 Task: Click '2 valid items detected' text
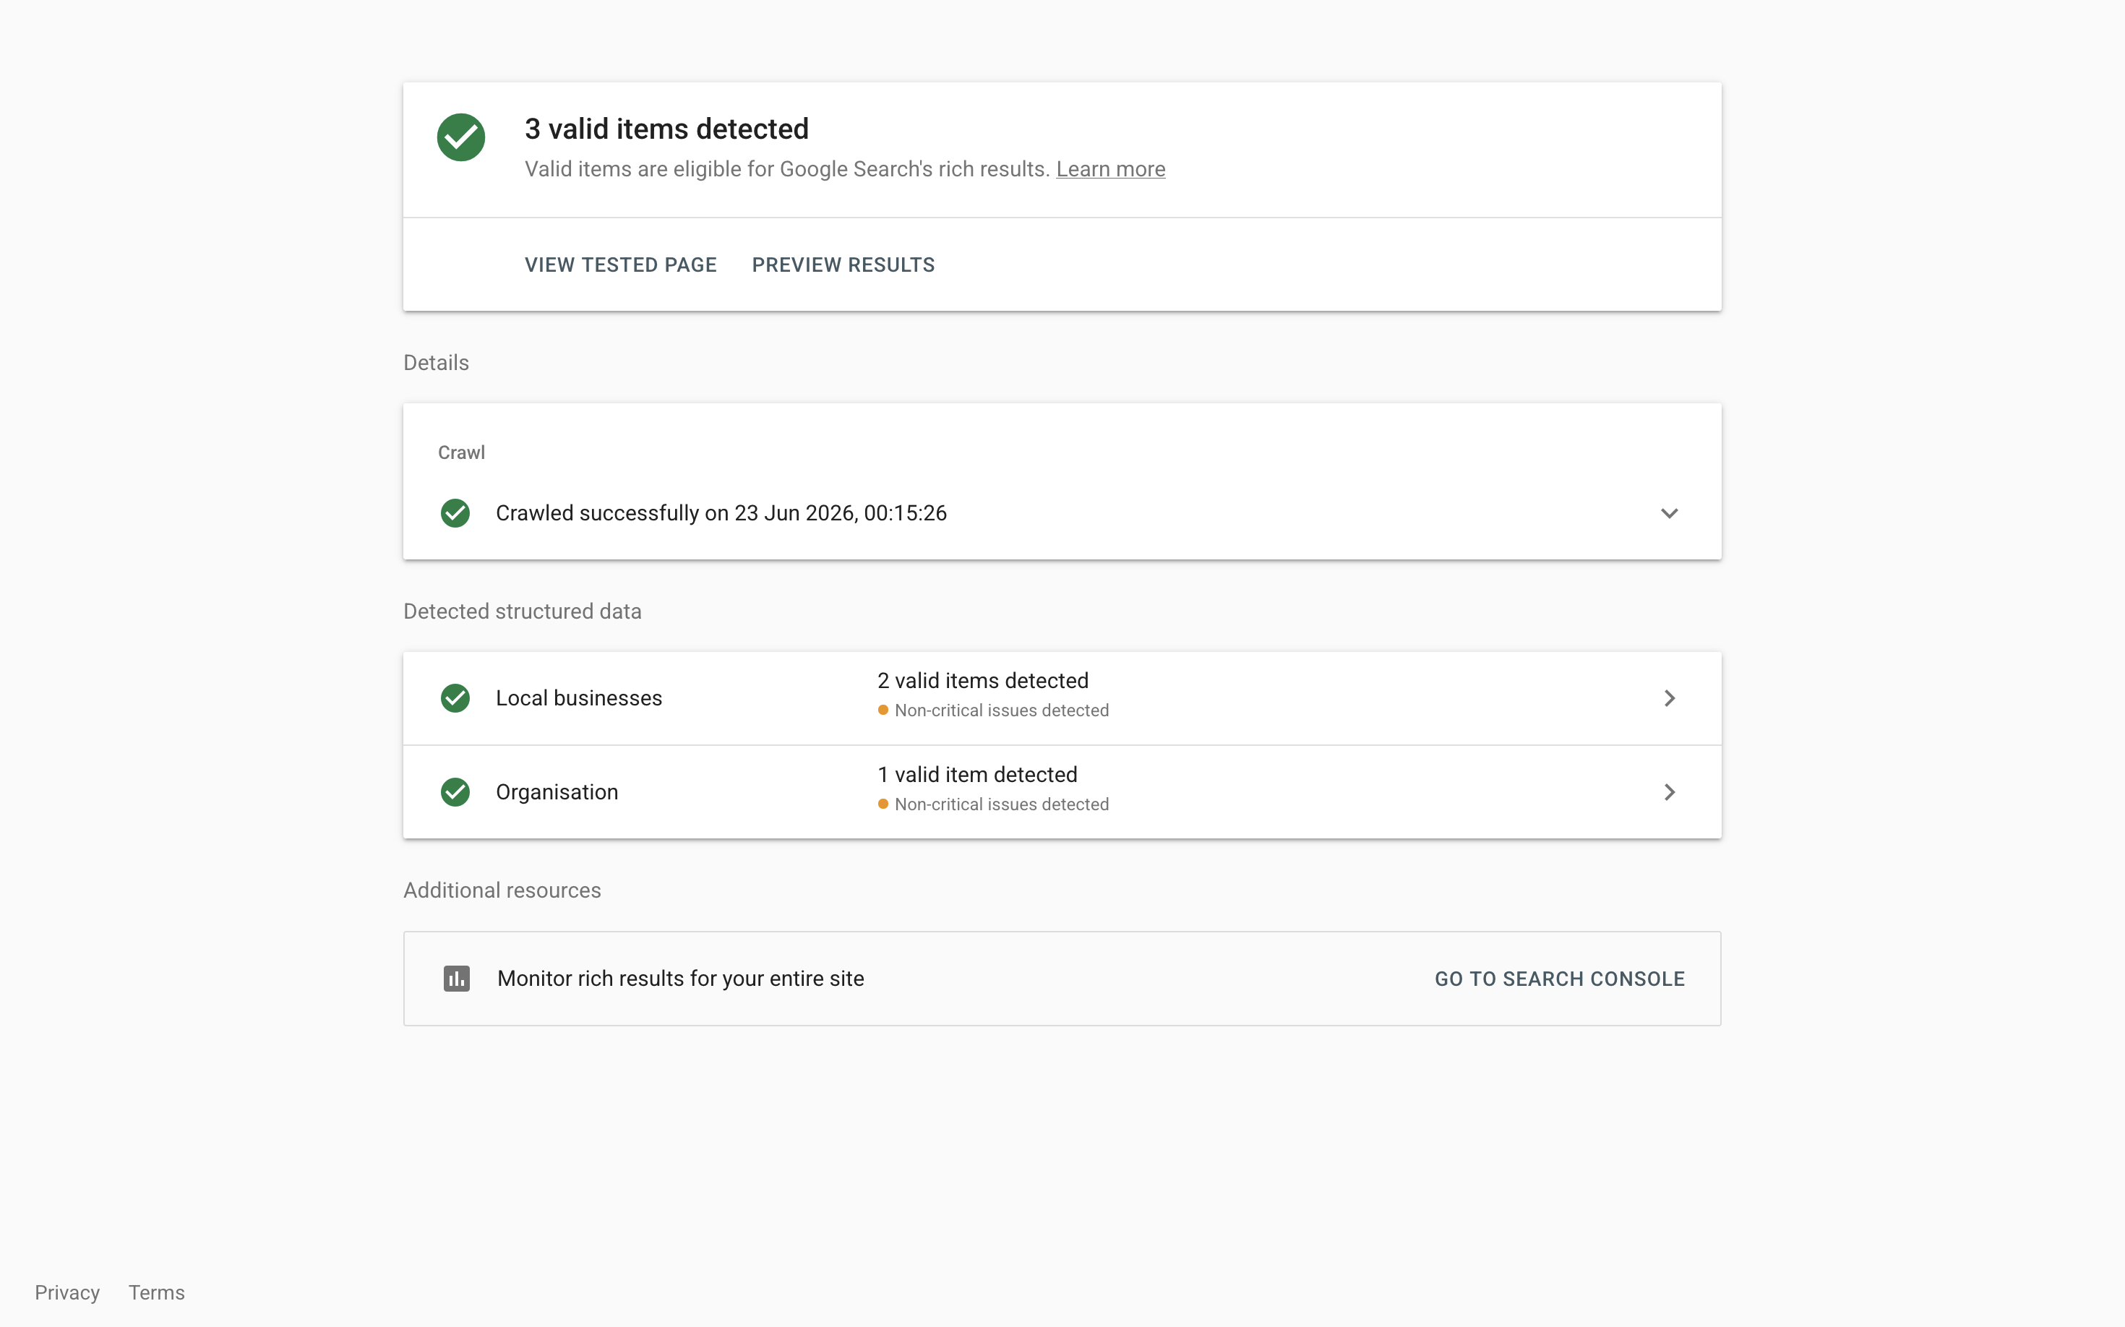pos(983,680)
